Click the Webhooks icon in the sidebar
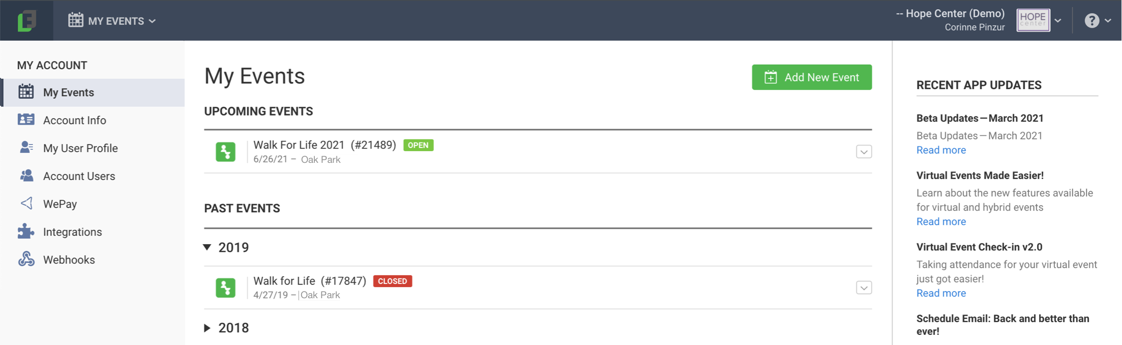The height and width of the screenshot is (345, 1122). [x=26, y=259]
